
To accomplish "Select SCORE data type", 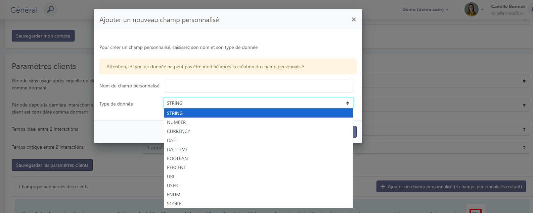I will [258, 204].
